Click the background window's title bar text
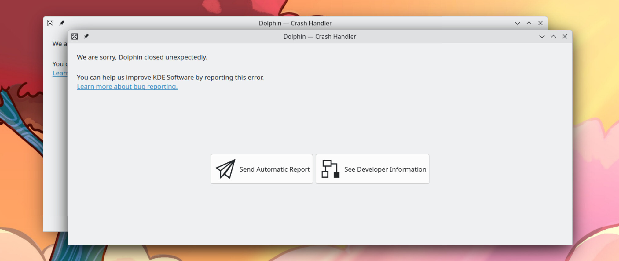This screenshot has height=261, width=619. click(295, 23)
